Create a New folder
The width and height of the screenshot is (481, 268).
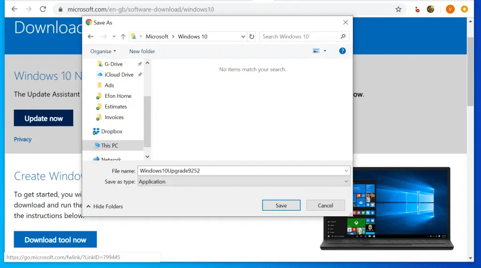(x=142, y=51)
